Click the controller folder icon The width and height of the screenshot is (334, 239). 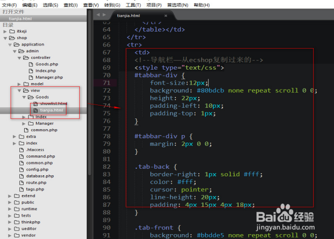(26, 58)
